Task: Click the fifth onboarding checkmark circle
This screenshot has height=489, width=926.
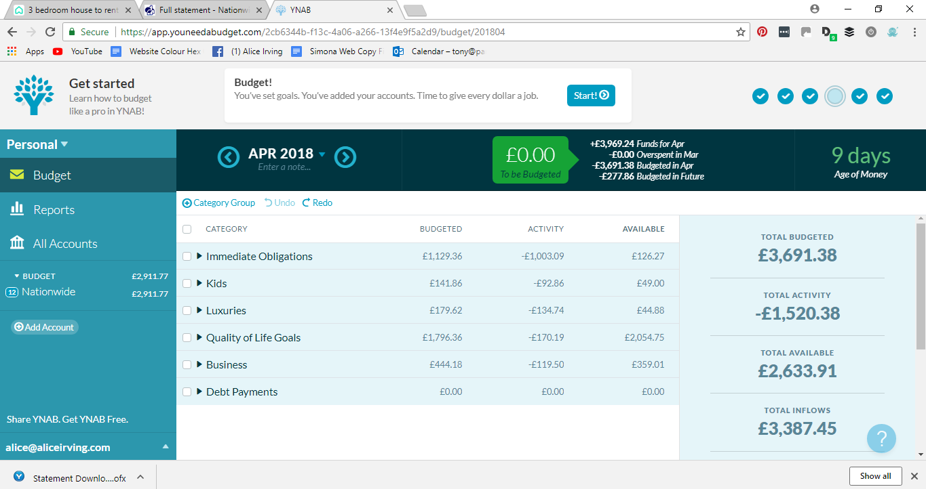Action: click(x=860, y=96)
